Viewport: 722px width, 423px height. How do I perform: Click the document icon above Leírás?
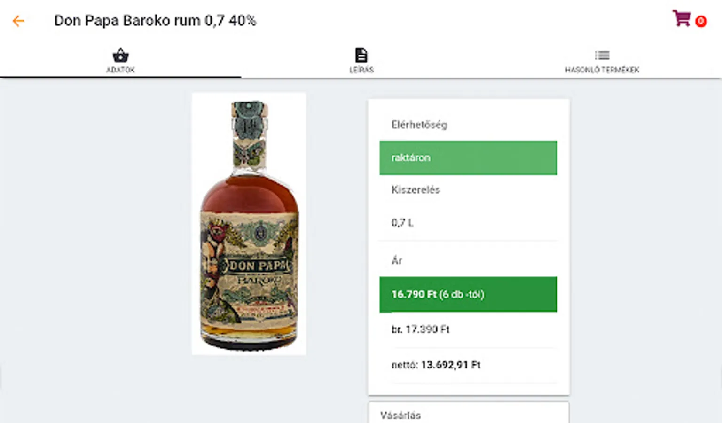[x=361, y=55]
